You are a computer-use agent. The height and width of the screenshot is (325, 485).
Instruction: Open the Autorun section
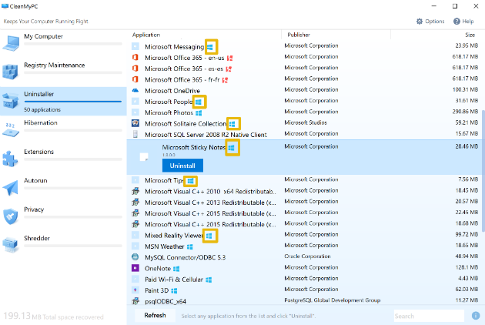[63, 188]
